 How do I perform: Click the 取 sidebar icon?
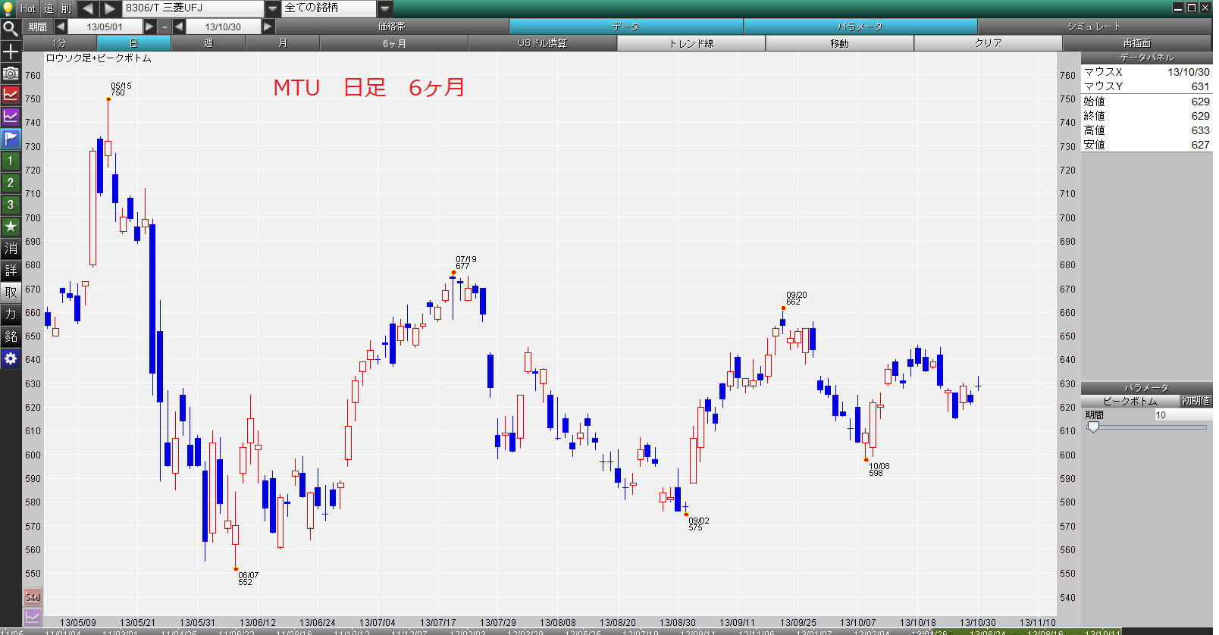tap(11, 292)
